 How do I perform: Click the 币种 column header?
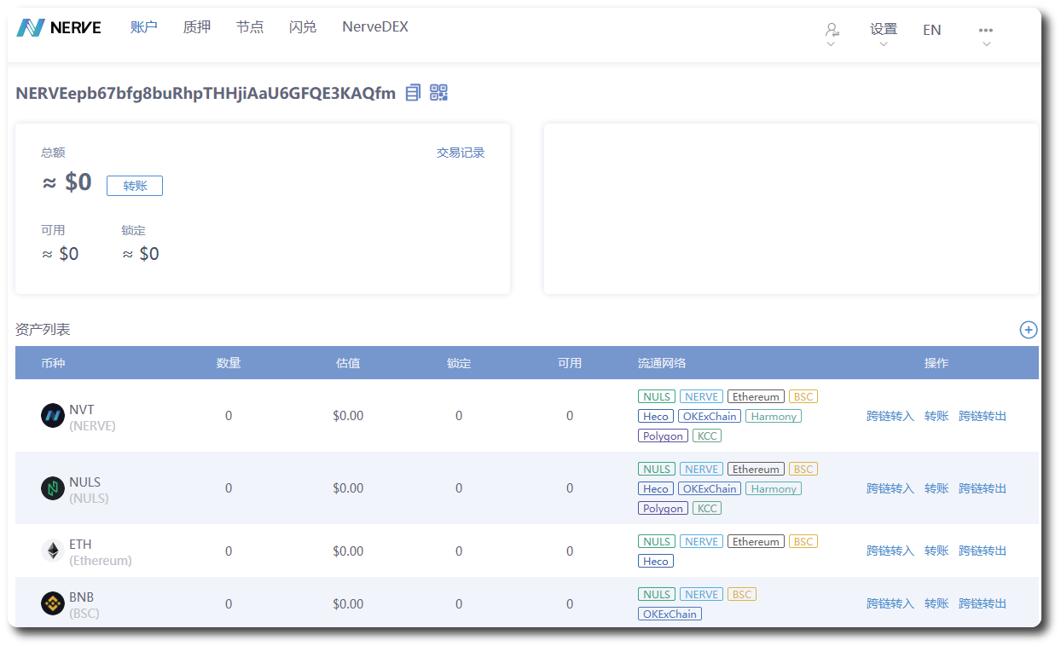tap(53, 363)
